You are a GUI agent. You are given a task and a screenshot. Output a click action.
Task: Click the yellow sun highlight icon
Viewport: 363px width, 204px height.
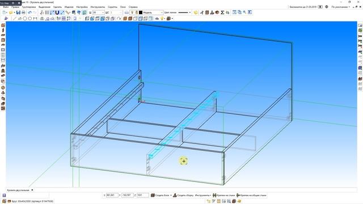click(x=196, y=12)
